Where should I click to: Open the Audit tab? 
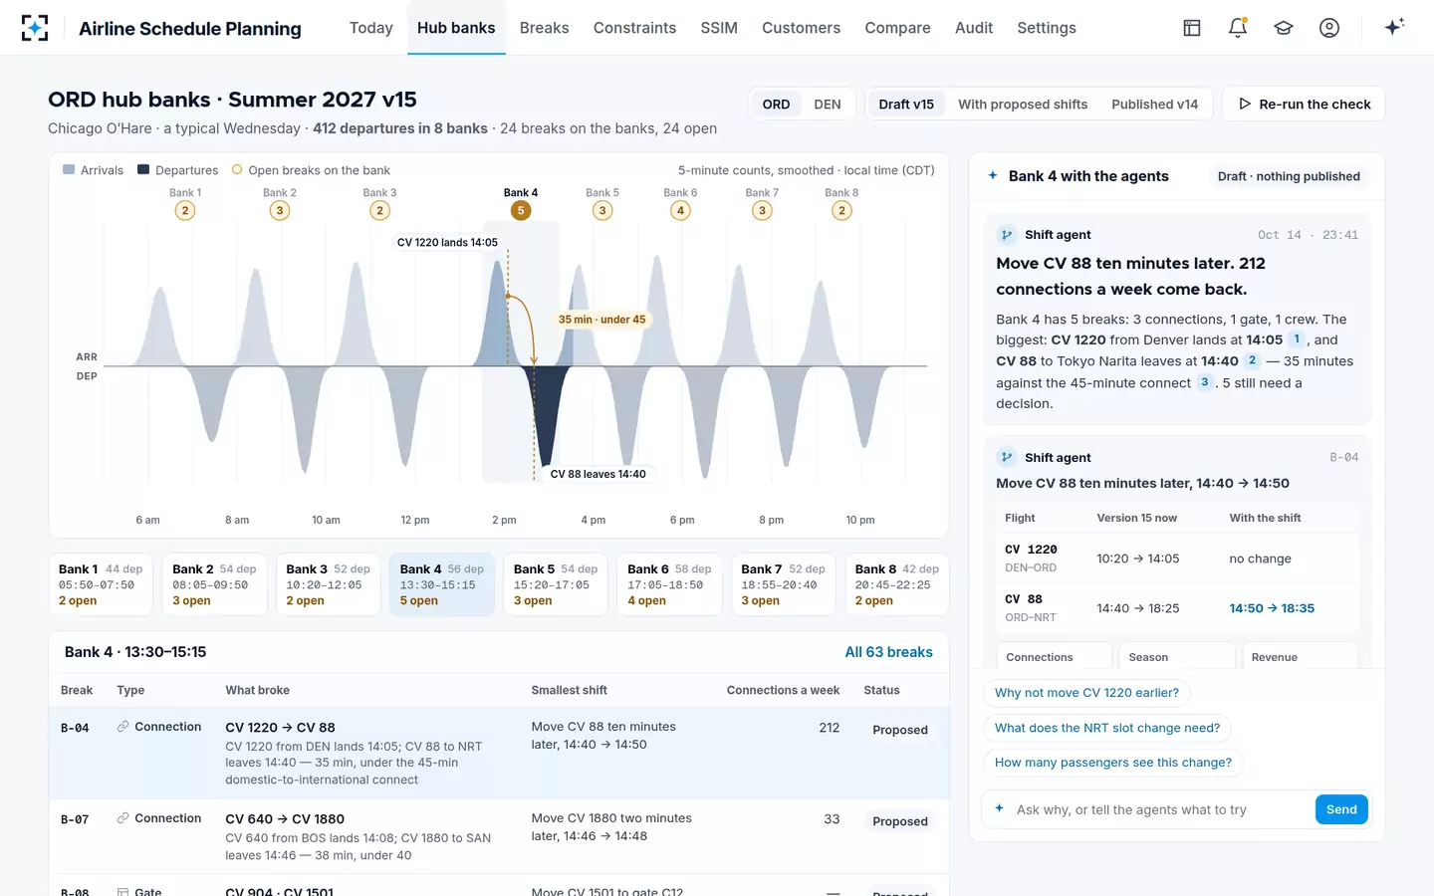point(974,28)
